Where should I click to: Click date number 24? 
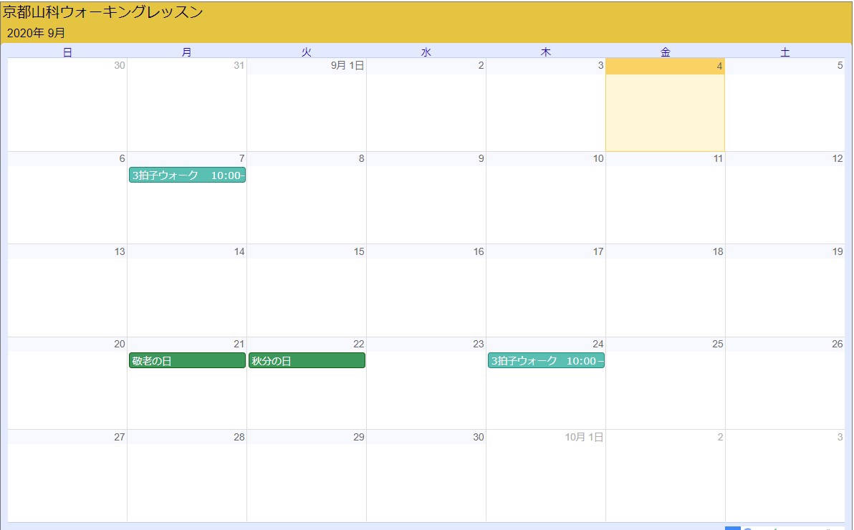coord(598,344)
